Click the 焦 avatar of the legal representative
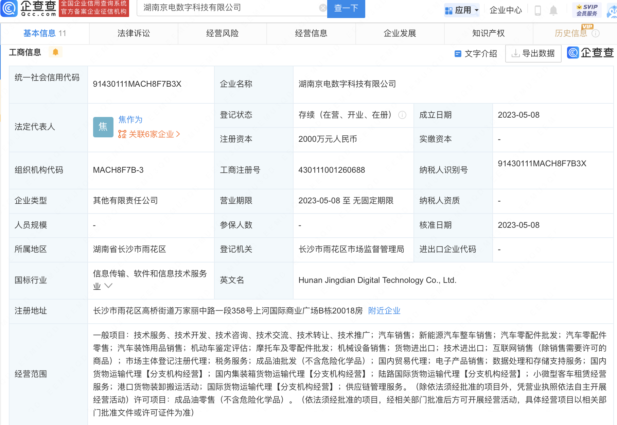The image size is (617, 425). click(103, 127)
